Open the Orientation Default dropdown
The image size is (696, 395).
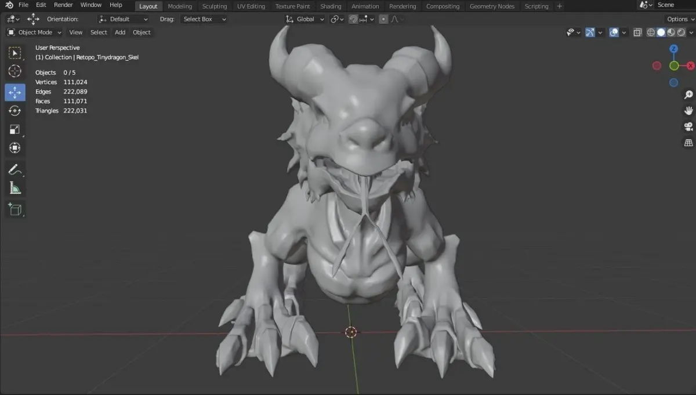124,19
